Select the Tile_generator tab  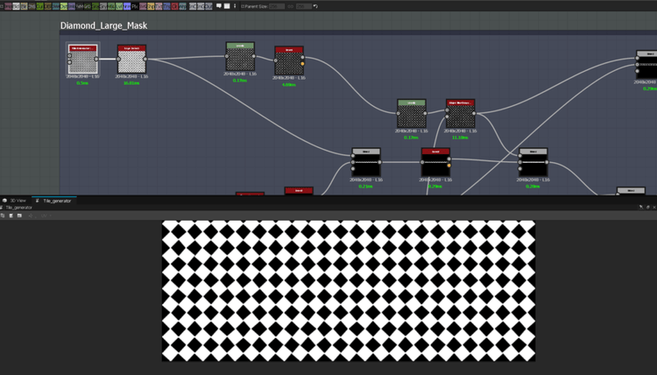56,201
